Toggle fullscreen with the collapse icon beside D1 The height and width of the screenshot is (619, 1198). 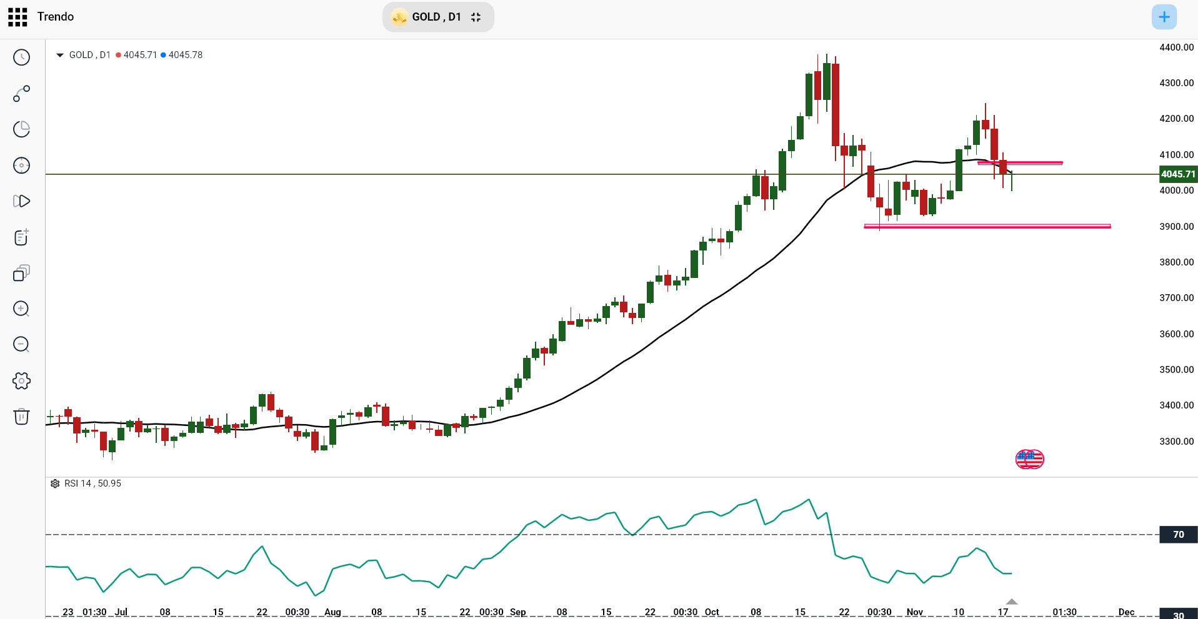click(x=476, y=17)
